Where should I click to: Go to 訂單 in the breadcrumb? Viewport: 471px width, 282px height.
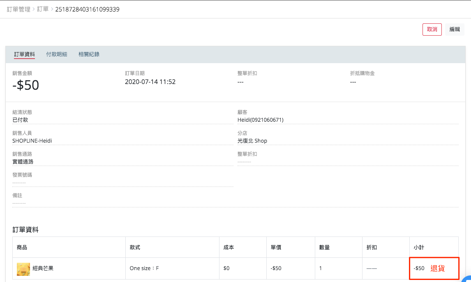43,9
